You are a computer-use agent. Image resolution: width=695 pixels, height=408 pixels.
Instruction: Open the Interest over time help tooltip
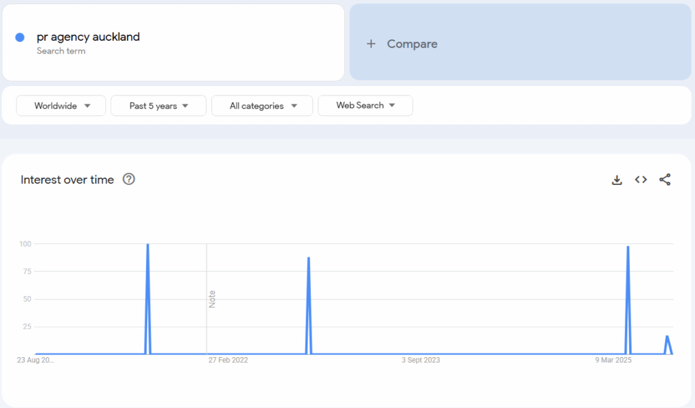(129, 180)
